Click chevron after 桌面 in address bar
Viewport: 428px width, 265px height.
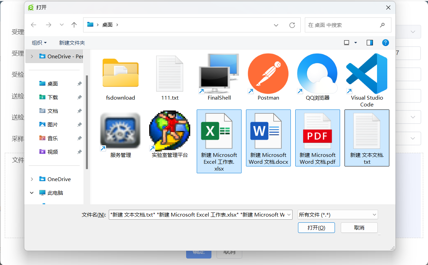click(x=117, y=25)
